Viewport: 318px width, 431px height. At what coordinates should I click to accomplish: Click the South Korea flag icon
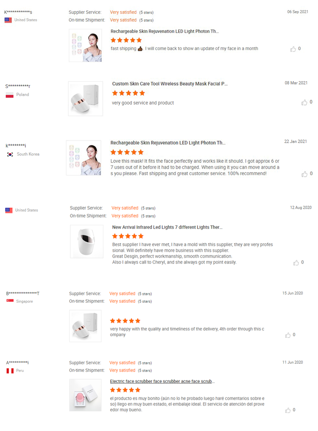(10, 154)
